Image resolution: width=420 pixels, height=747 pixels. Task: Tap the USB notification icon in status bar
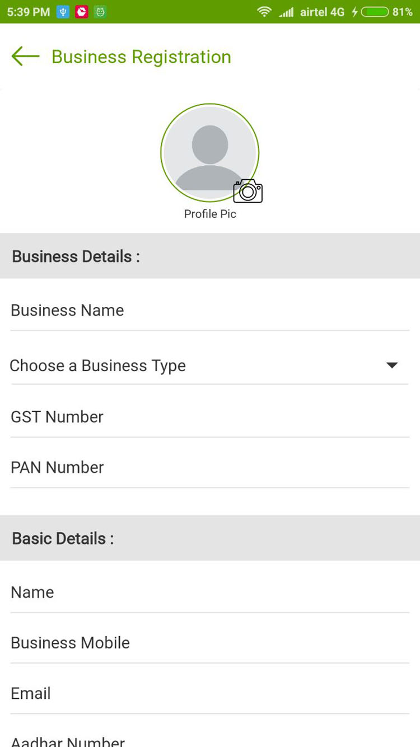point(63,12)
